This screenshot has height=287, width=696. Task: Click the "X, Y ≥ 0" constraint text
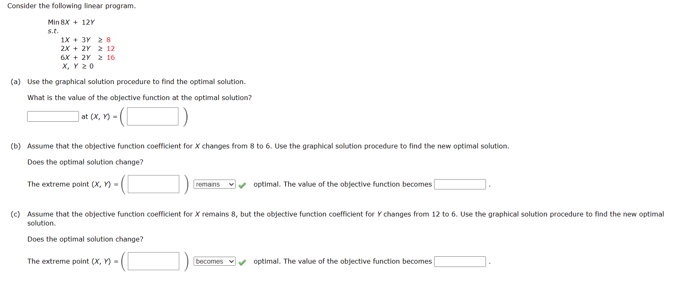[x=77, y=66]
